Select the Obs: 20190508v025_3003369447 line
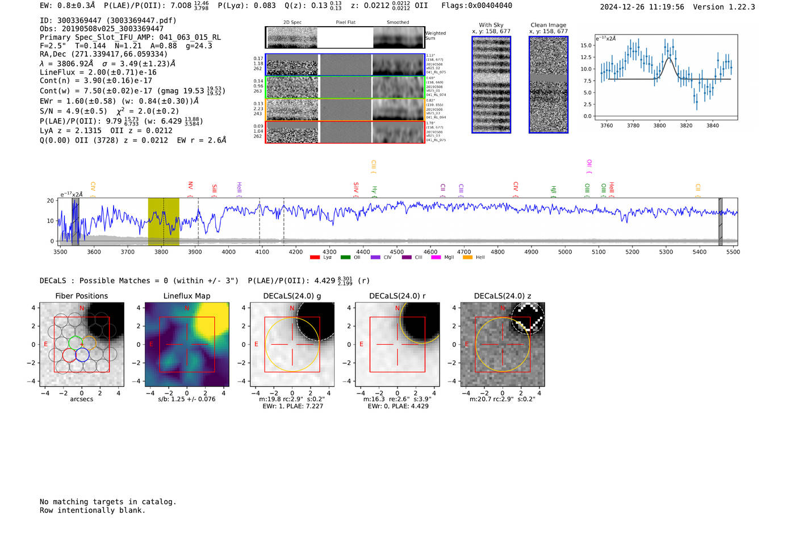The width and height of the screenshot is (795, 541). [102, 28]
